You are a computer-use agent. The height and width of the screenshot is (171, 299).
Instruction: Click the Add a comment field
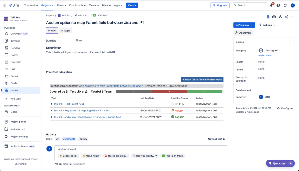click(x=140, y=149)
